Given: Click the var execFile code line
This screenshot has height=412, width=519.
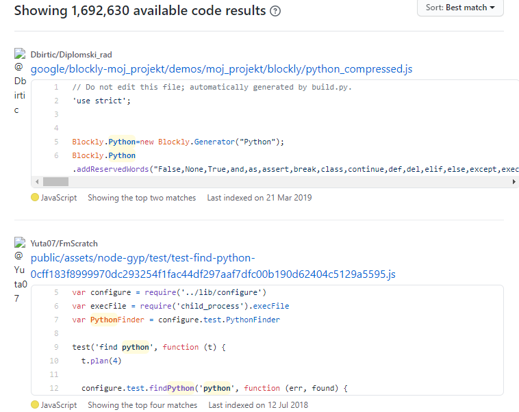Looking at the screenshot, I should coord(180,306).
